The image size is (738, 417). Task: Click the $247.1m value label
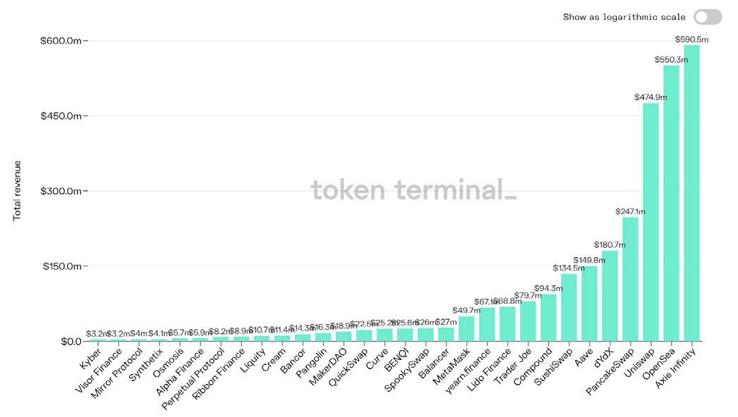(630, 211)
